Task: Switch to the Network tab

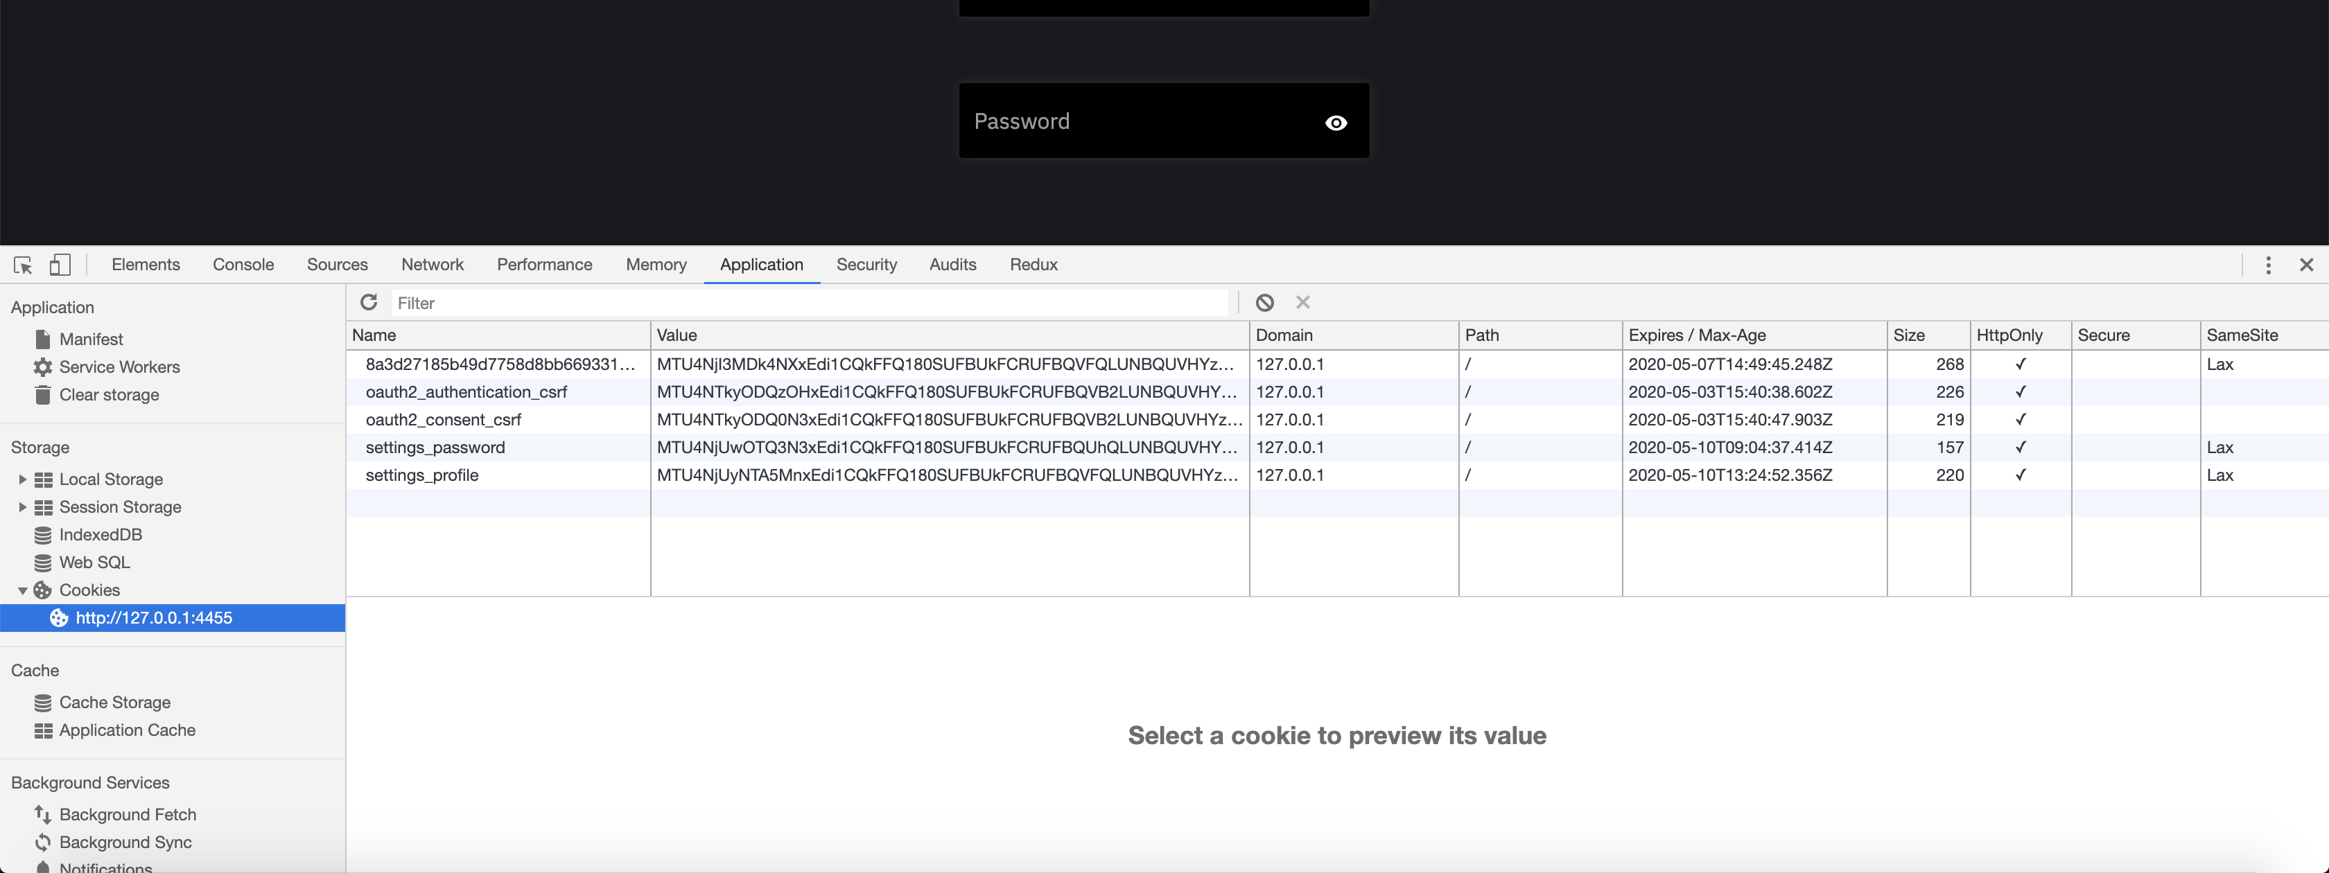Action: 432,265
